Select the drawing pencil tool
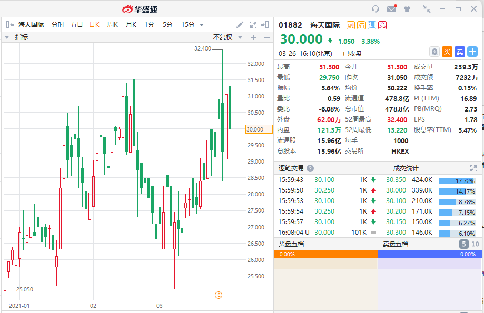The width and height of the screenshot is (484, 313). coord(240,25)
